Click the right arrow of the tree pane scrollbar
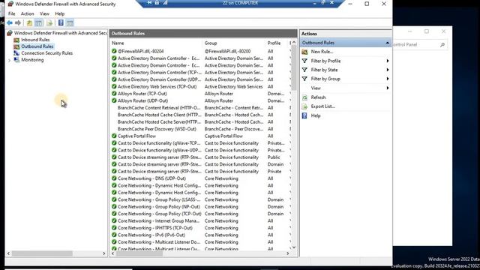480x270 pixels. [103, 253]
